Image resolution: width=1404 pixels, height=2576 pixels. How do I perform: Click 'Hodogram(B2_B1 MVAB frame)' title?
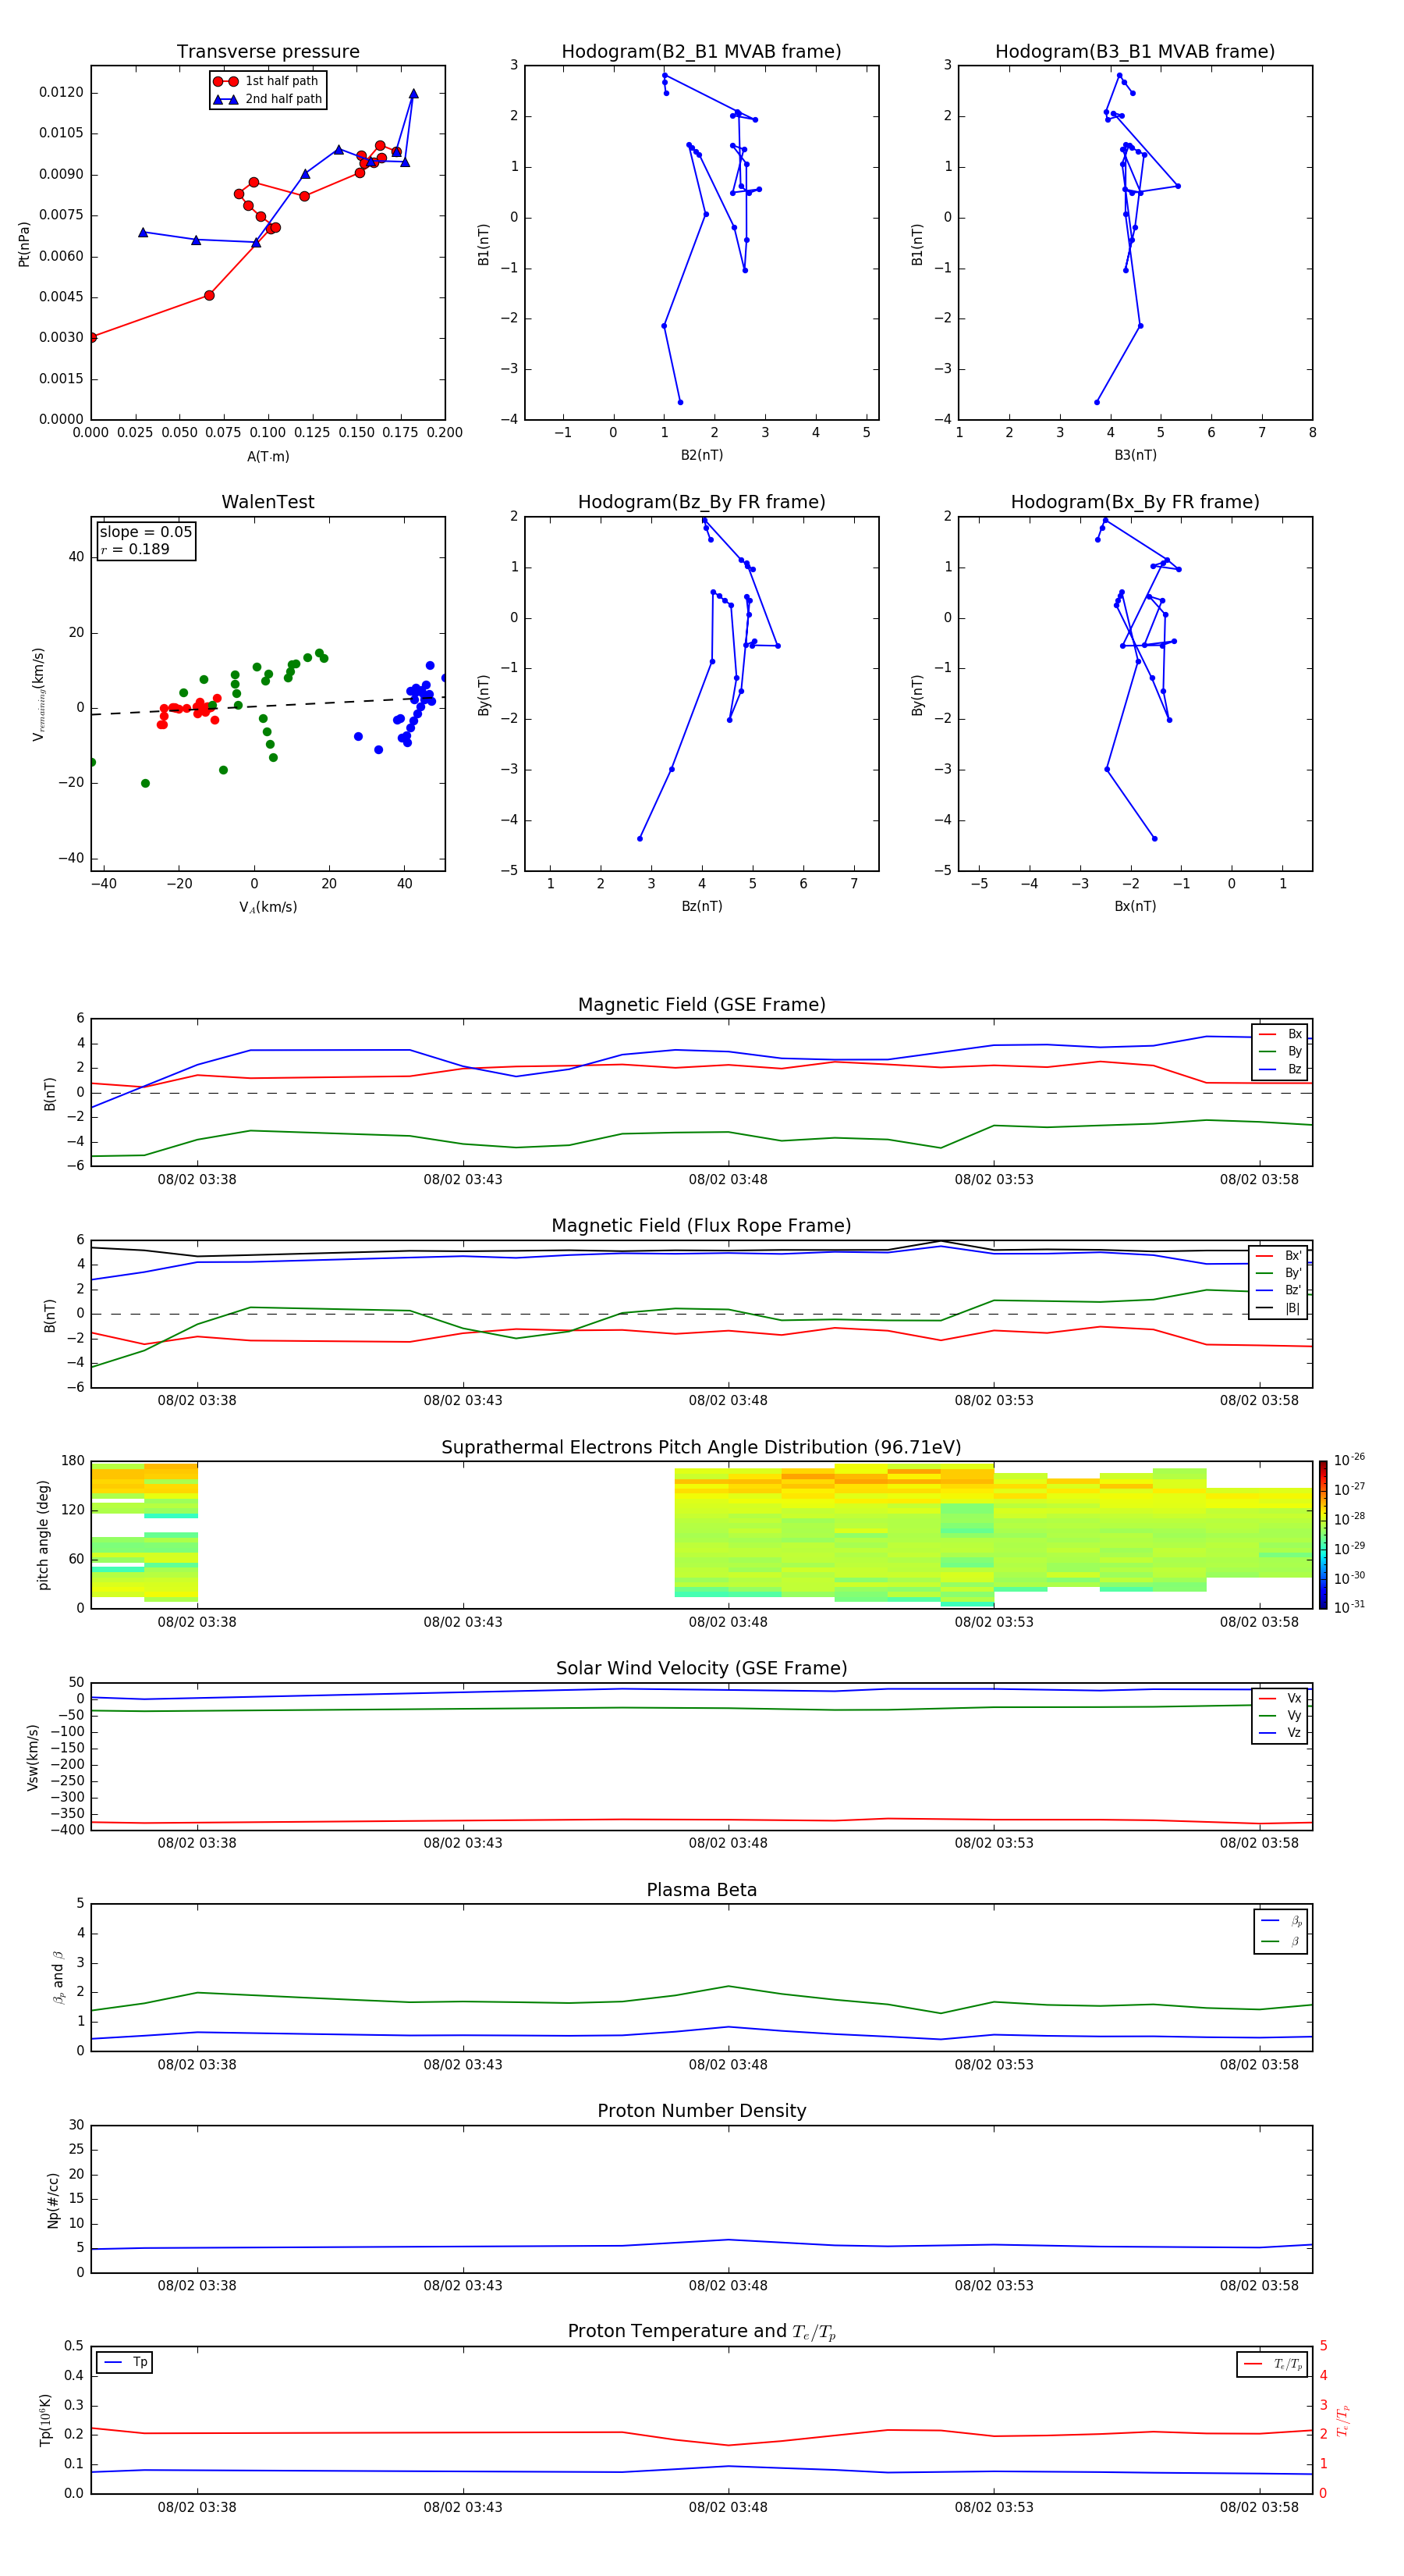tap(701, 51)
